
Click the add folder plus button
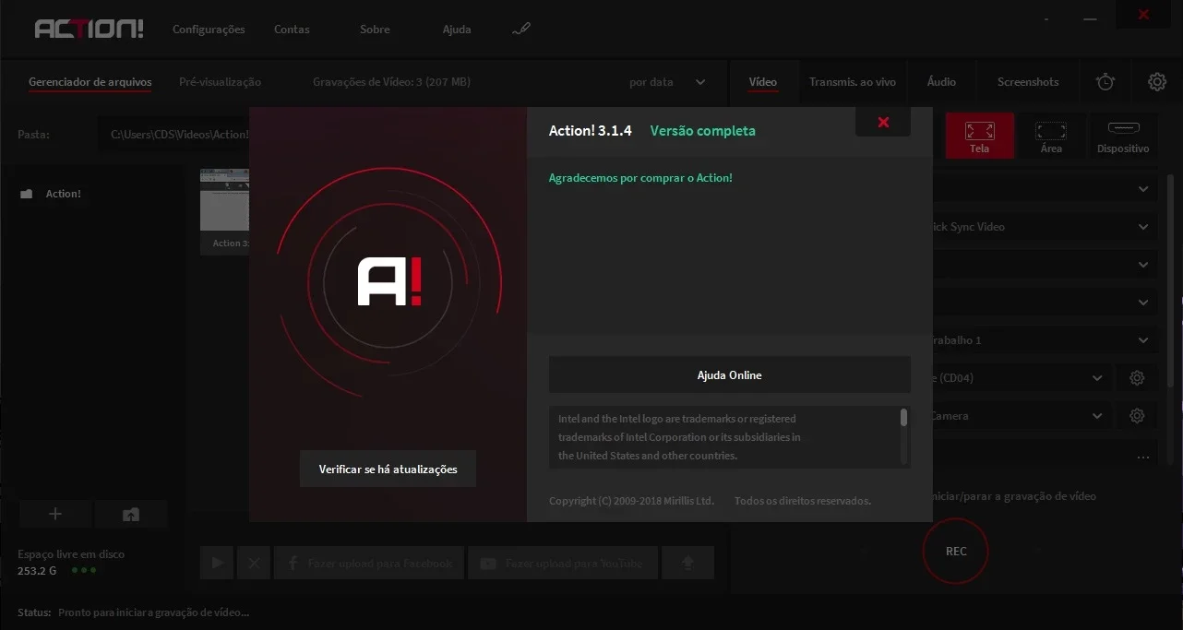pos(55,515)
